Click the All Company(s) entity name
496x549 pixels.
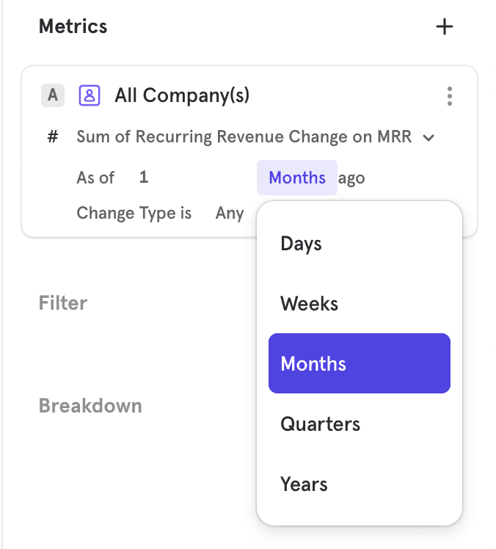(x=182, y=95)
